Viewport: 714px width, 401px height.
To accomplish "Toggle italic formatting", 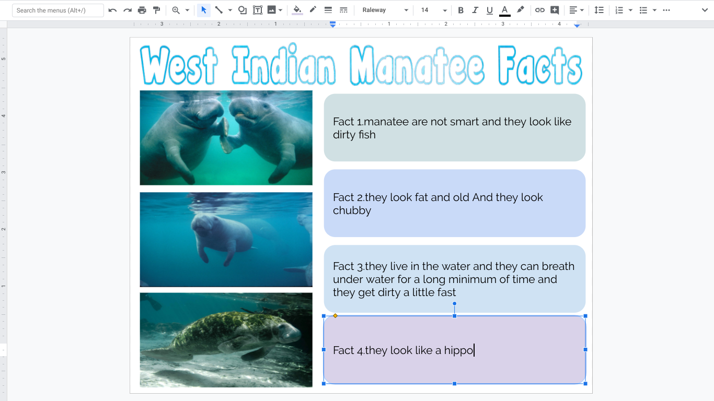I will tap(475, 10).
